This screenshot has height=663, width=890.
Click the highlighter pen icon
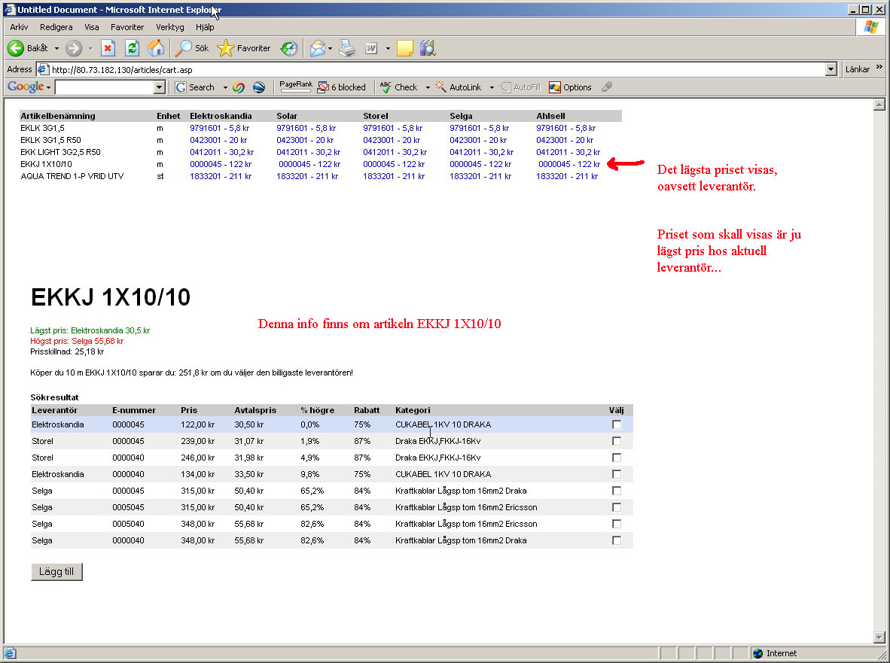pyautogui.click(x=607, y=87)
